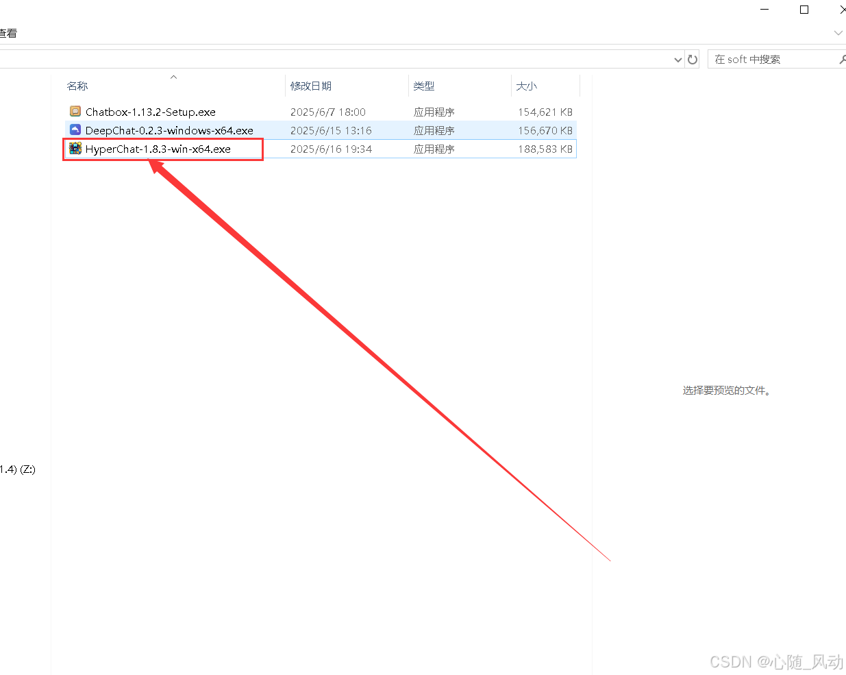Click date 2025/6/16 19:34
This screenshot has width=846, height=675.
(x=331, y=149)
